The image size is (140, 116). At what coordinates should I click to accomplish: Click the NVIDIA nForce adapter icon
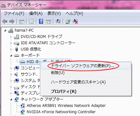[x=23, y=112]
